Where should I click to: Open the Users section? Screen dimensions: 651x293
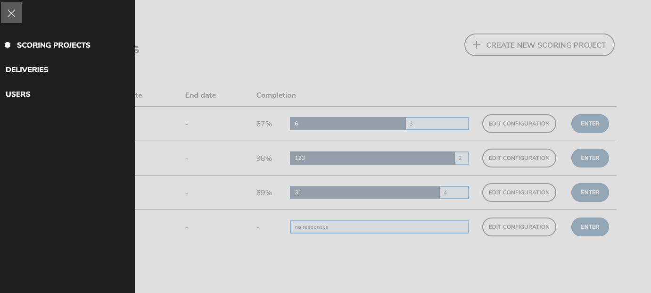(18, 94)
